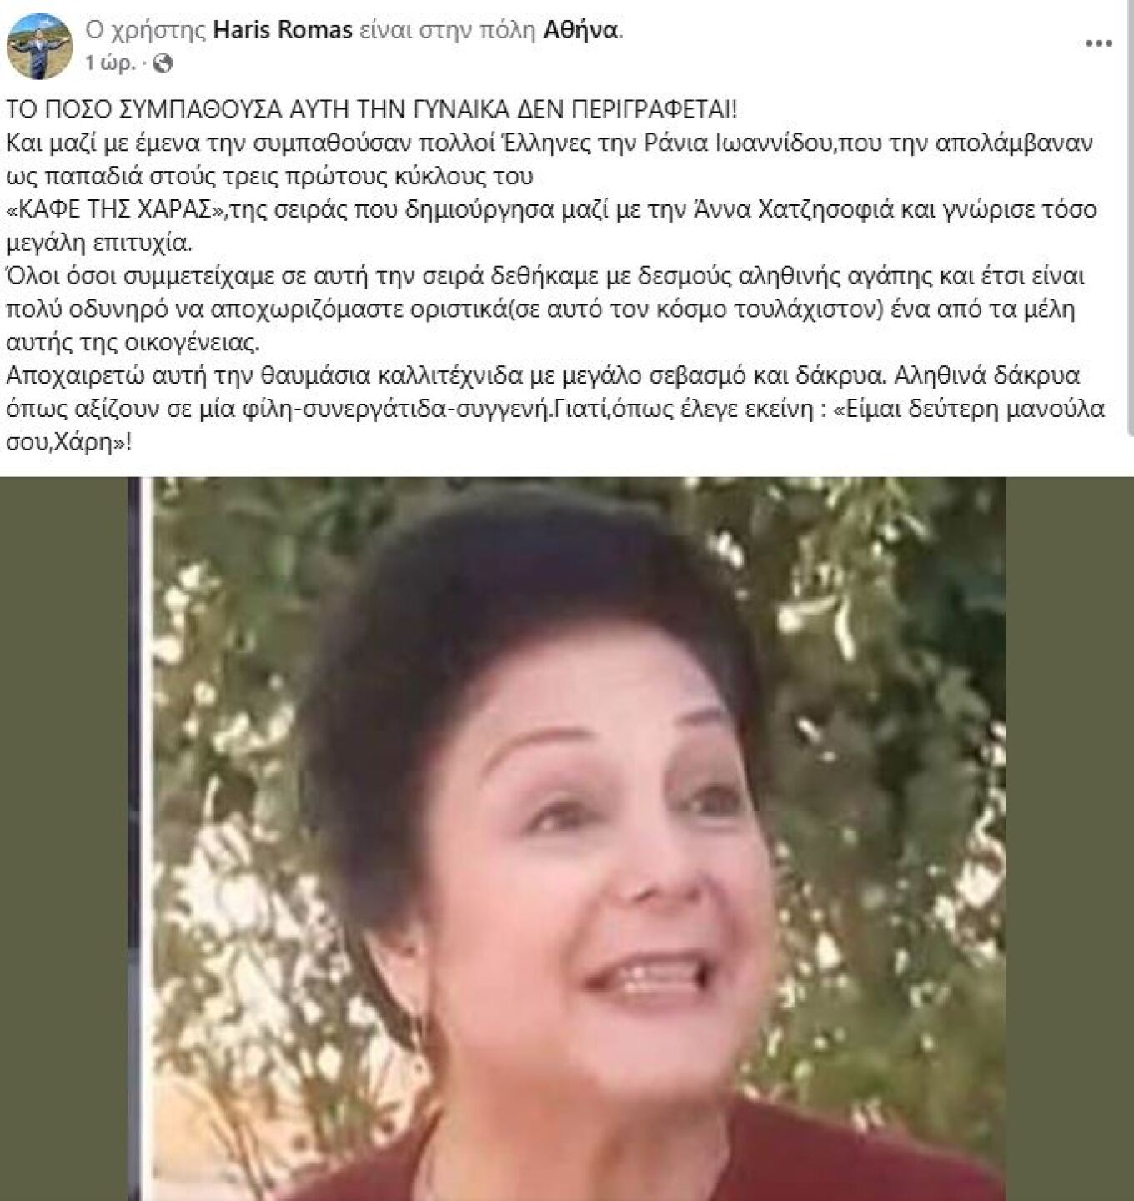Click the globe public privacy icon
Viewport: 1134px width, 1201px height.
tap(165, 63)
